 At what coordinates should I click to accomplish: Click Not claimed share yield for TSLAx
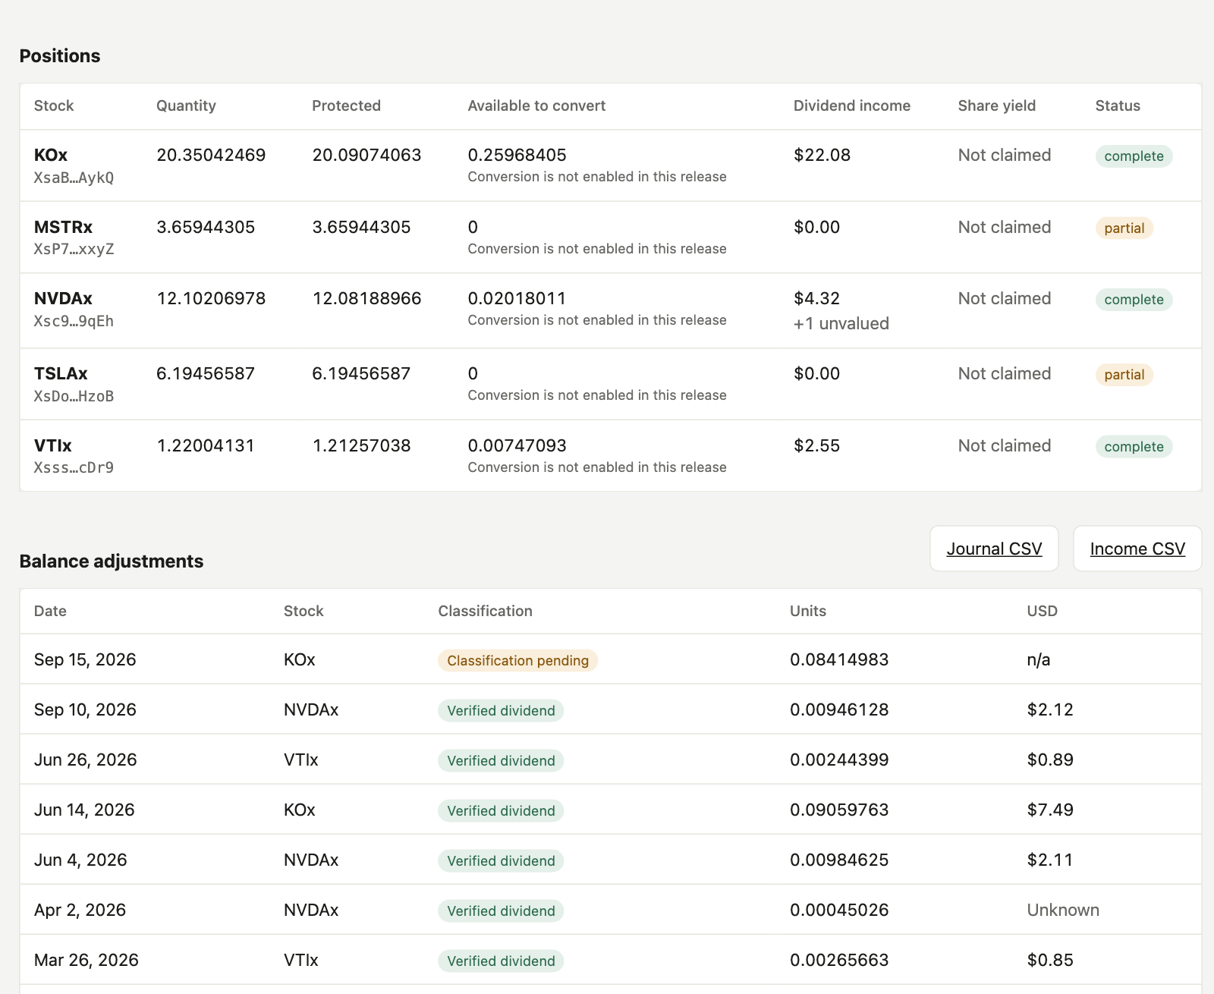[x=1004, y=373]
